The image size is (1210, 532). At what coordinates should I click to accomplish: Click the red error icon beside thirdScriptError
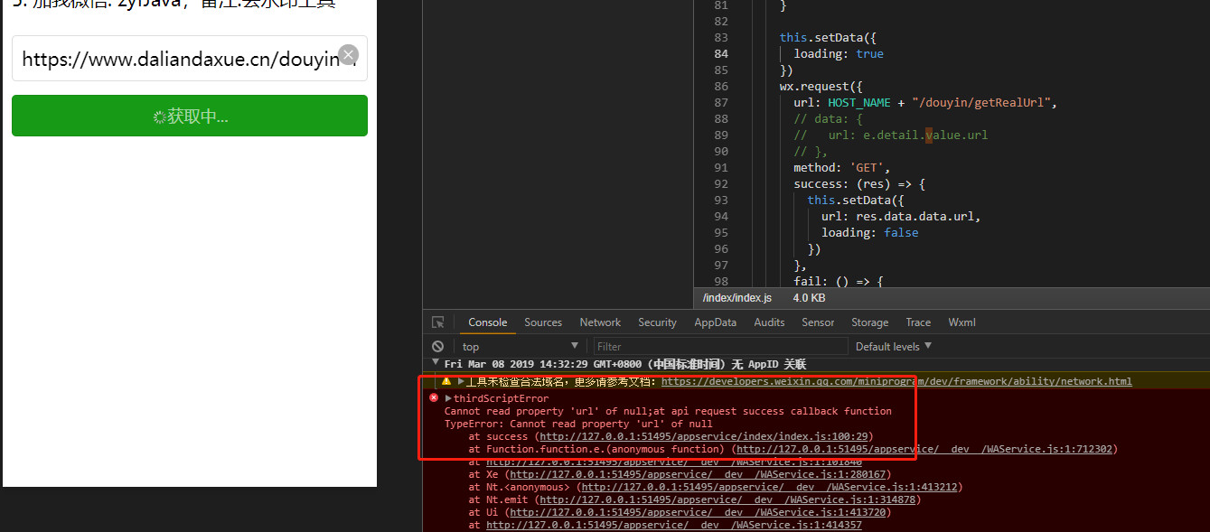434,397
